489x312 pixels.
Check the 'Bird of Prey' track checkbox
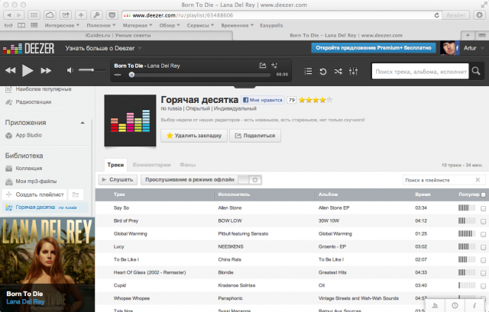coord(483,221)
